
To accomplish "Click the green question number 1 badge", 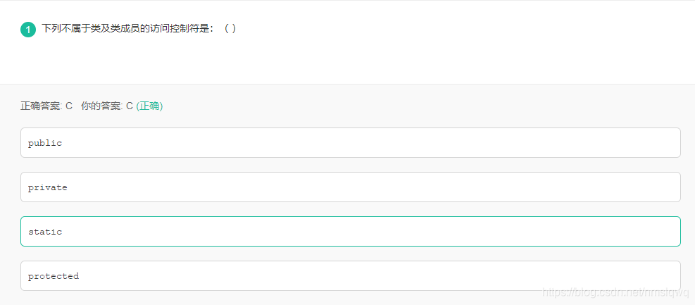I will [28, 30].
